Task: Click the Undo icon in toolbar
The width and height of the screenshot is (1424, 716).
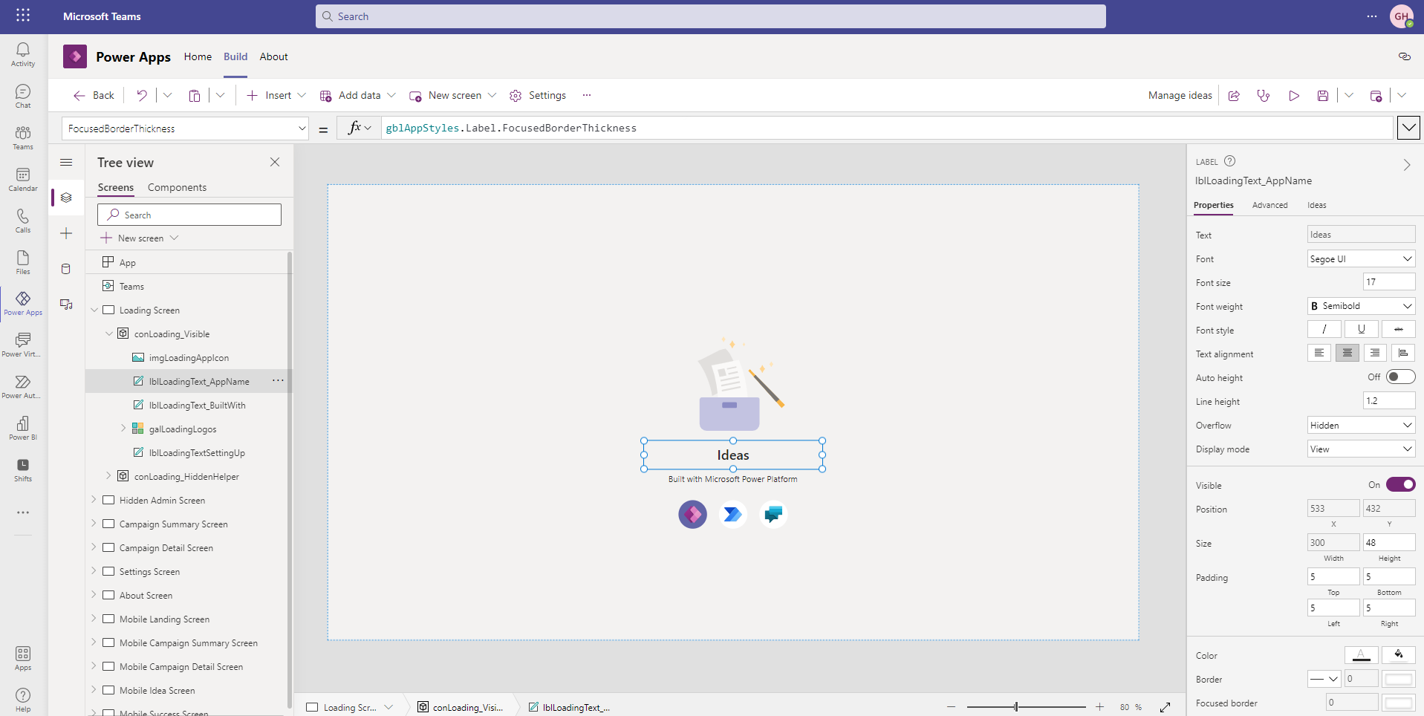Action: [141, 95]
